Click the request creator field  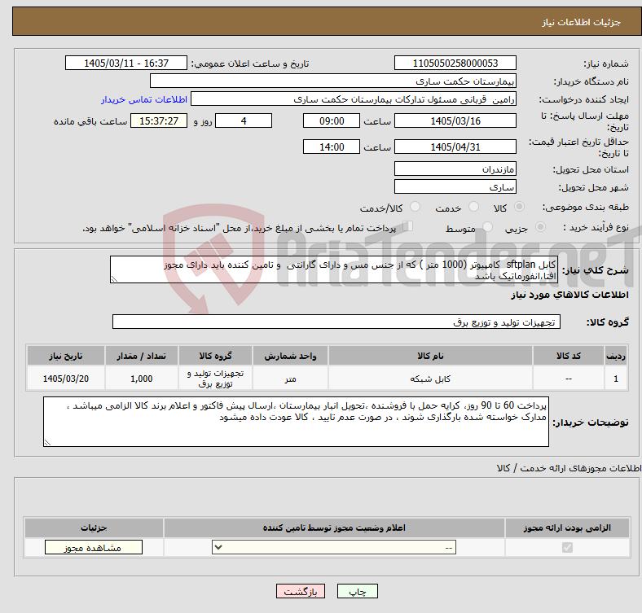(x=354, y=99)
